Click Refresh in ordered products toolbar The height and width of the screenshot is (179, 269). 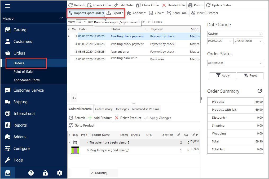point(77,118)
